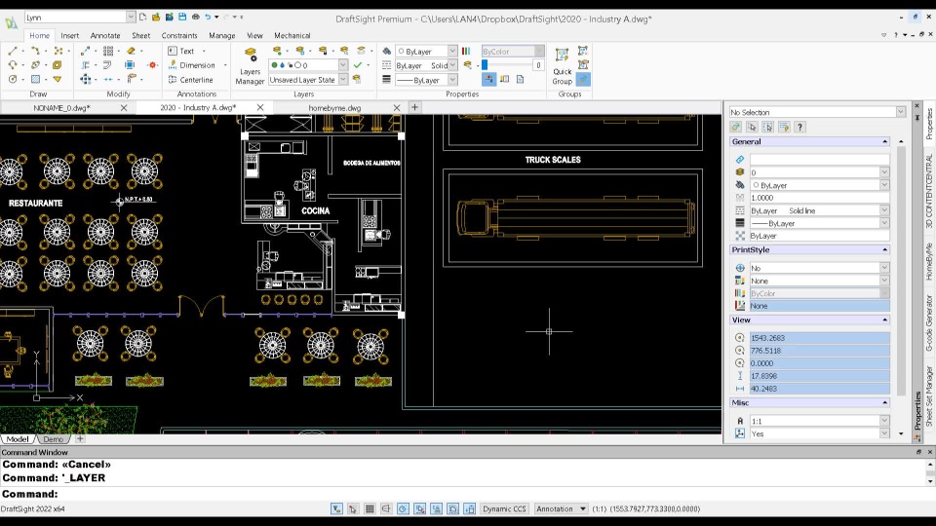
Task: Click the Erase tool in Modify panel
Action: [132, 51]
